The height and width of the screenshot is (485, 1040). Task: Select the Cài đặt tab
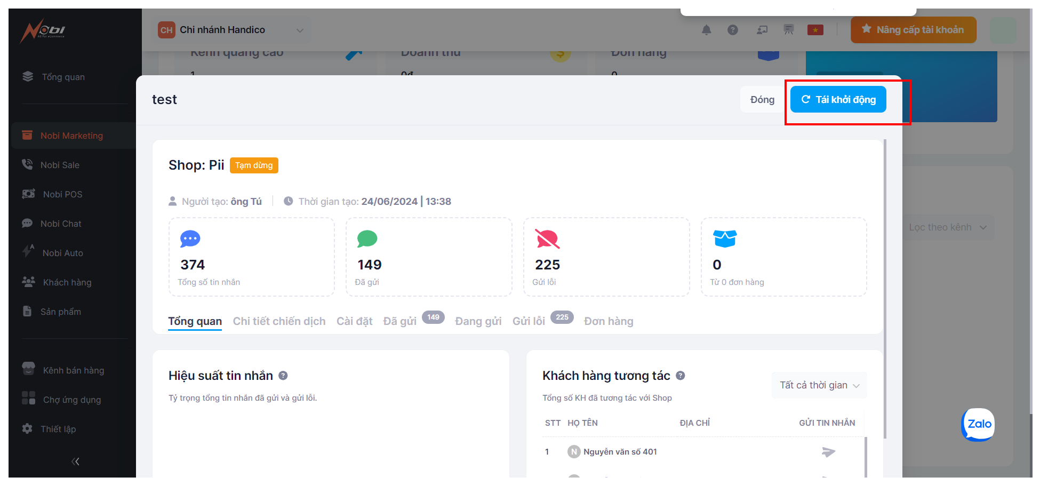tap(354, 321)
